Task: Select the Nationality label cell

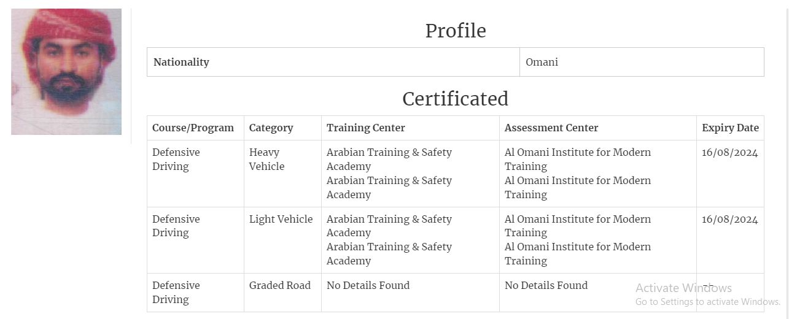Action: click(x=181, y=62)
